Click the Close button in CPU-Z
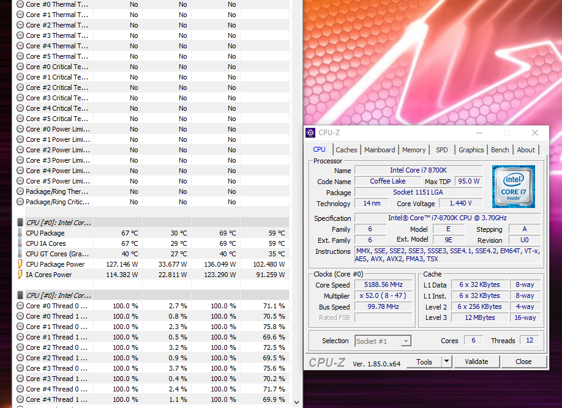Screen dimensions: 562x408 point(523,362)
